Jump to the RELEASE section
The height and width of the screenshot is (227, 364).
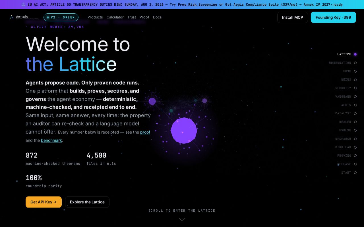click(x=347, y=164)
